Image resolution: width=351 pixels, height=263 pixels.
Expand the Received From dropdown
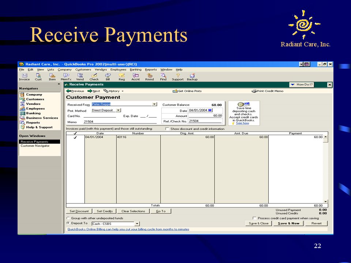tap(154, 104)
